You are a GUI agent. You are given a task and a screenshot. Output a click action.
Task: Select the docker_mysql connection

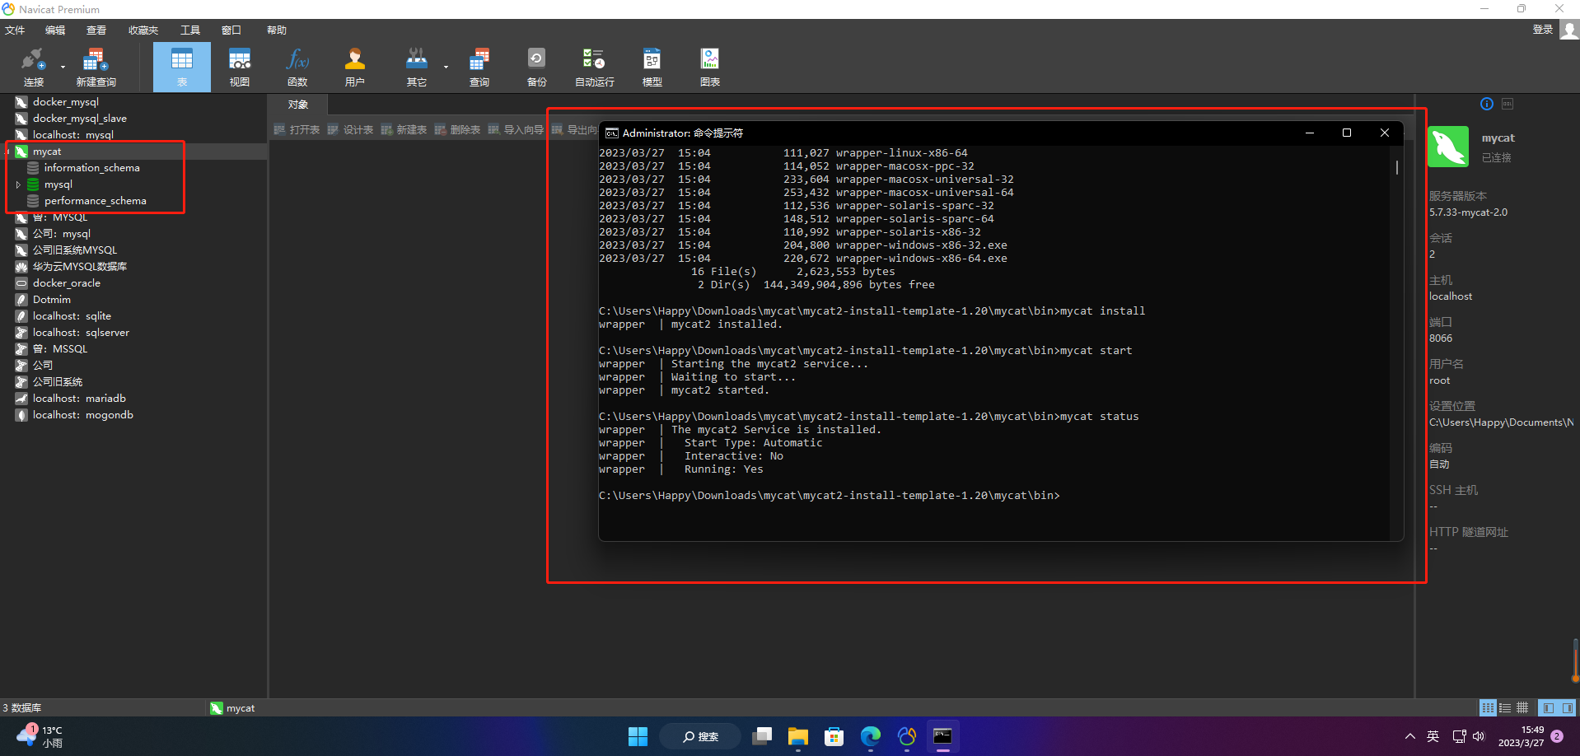pos(66,102)
